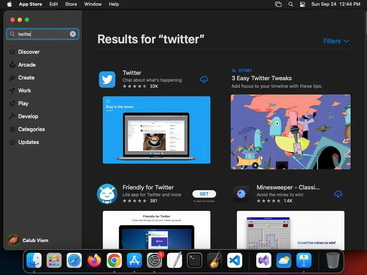Image resolution: width=367 pixels, height=275 pixels.
Task: Open the Friendly for Twitter title
Action: pos(148,187)
